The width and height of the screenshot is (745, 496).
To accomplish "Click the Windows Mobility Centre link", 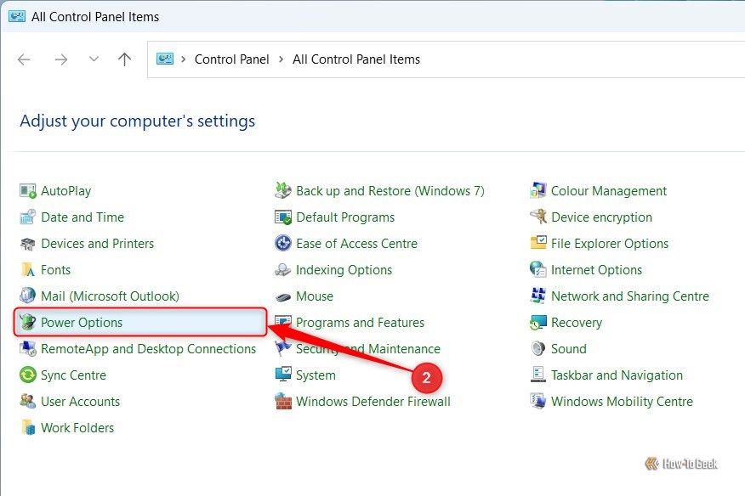I will (x=622, y=401).
